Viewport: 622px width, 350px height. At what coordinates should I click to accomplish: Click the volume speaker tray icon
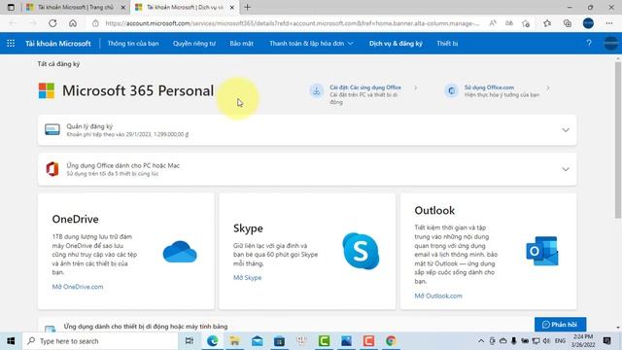[546, 341]
